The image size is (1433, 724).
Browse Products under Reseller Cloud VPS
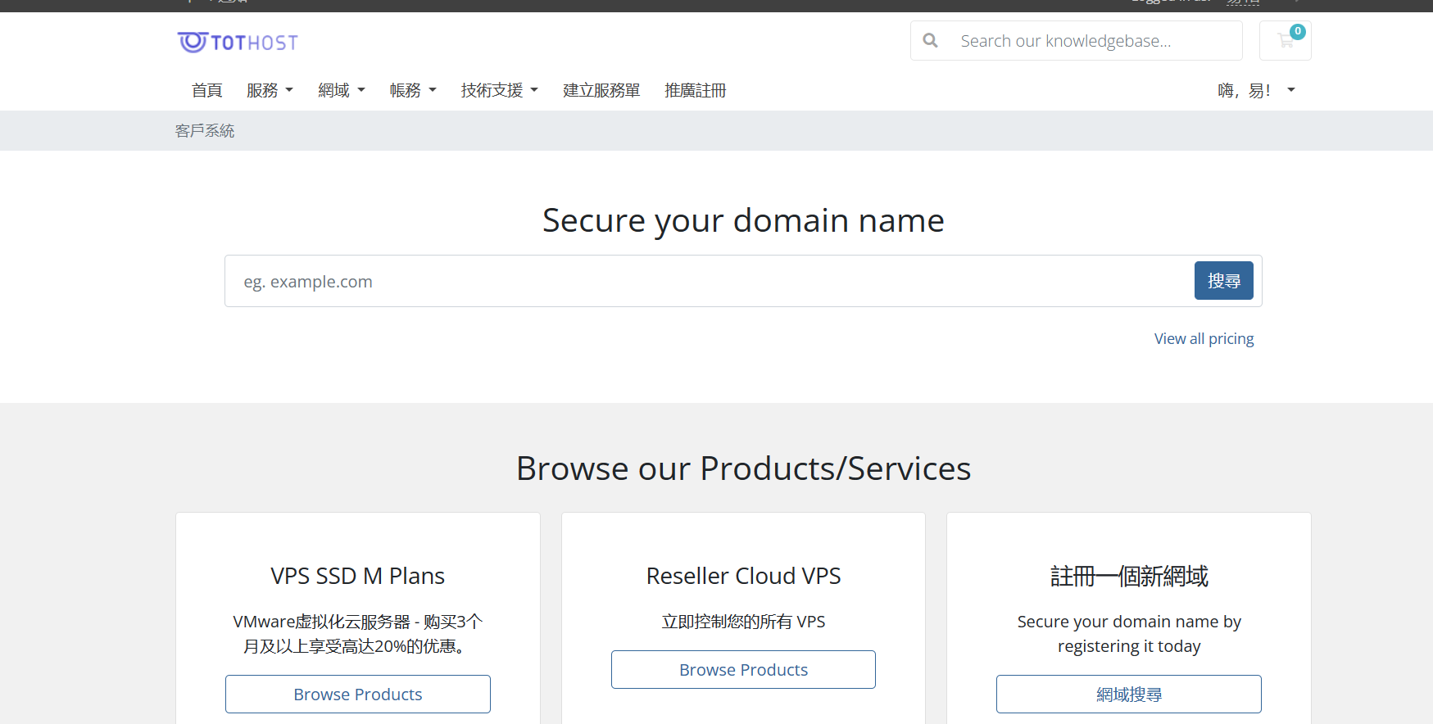pos(743,670)
